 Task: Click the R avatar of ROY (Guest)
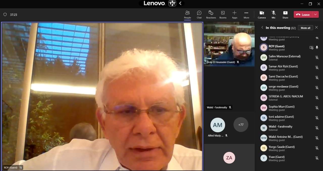pos(264,48)
